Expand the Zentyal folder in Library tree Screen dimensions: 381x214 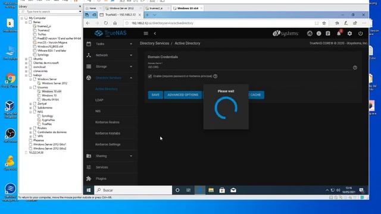pyautogui.click(x=30, y=103)
